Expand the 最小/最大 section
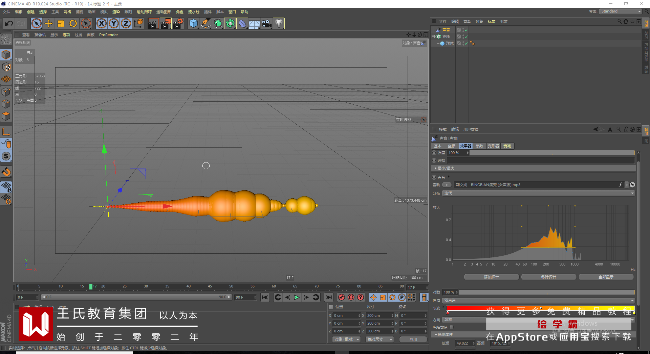Screen dimensions: 650x354 pyautogui.click(x=534, y=168)
